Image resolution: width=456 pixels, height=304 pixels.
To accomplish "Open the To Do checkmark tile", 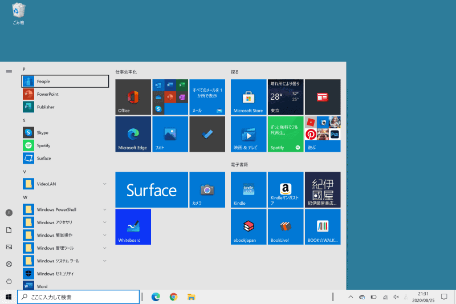I will click(x=207, y=134).
